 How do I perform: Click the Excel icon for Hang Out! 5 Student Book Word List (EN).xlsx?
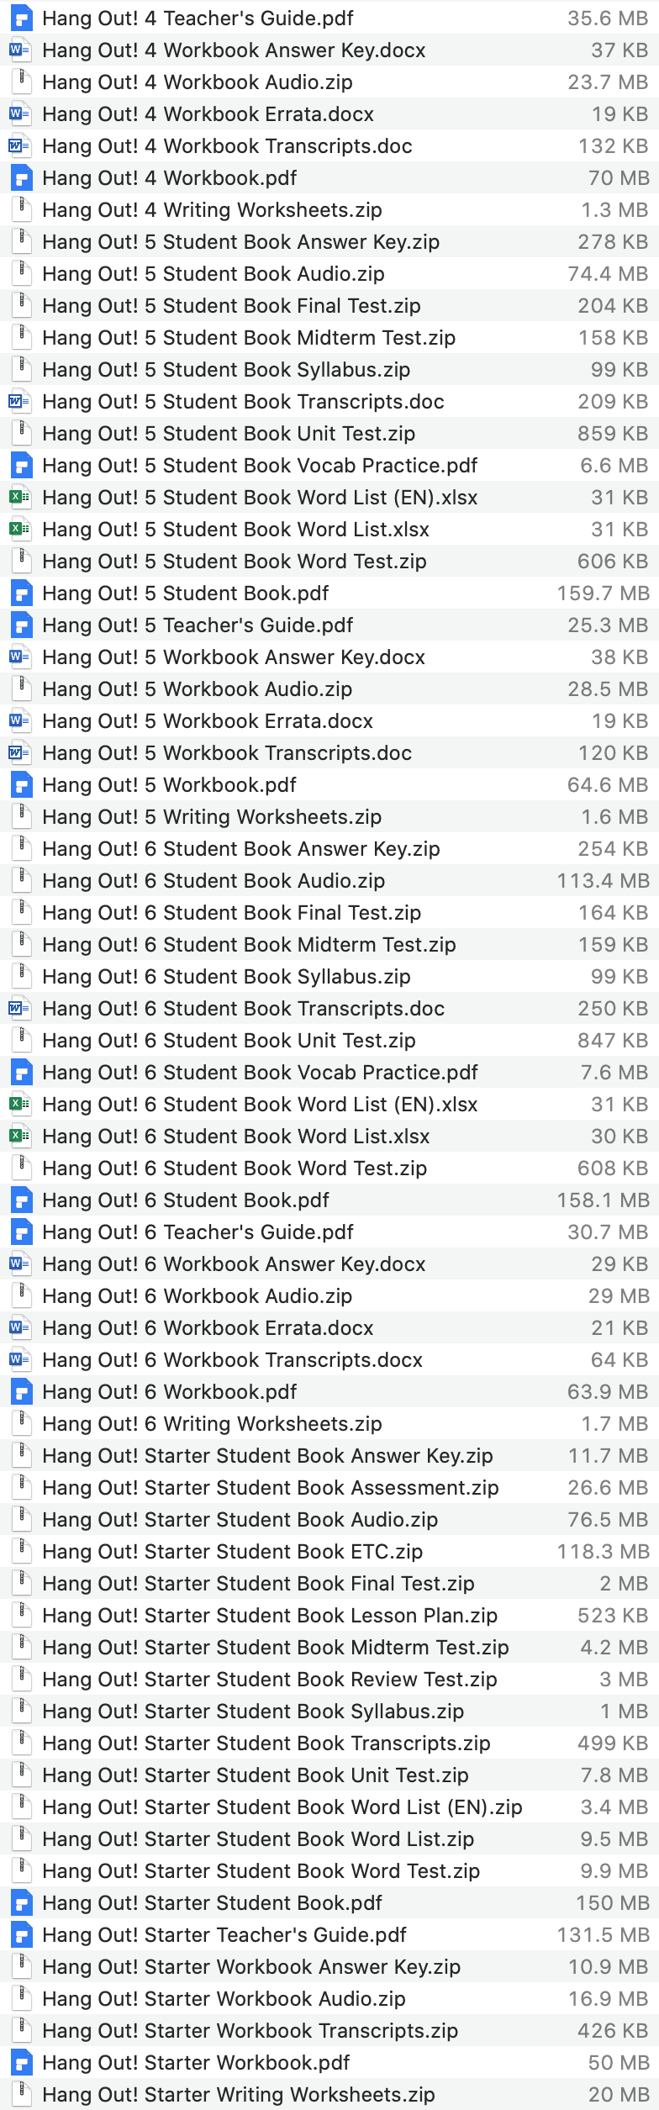click(x=19, y=497)
